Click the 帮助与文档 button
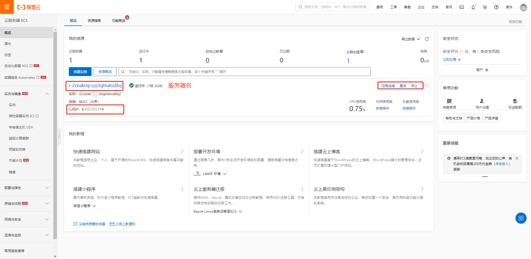Screen dimensions: 531x259 pyautogui.click(x=454, y=118)
